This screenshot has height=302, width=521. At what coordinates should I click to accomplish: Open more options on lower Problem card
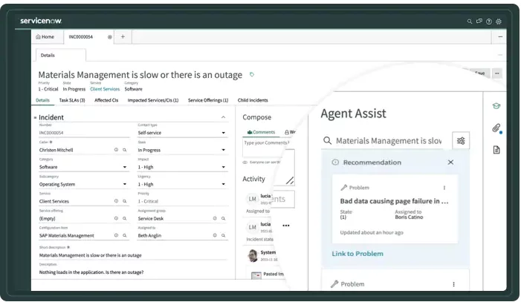453,284
